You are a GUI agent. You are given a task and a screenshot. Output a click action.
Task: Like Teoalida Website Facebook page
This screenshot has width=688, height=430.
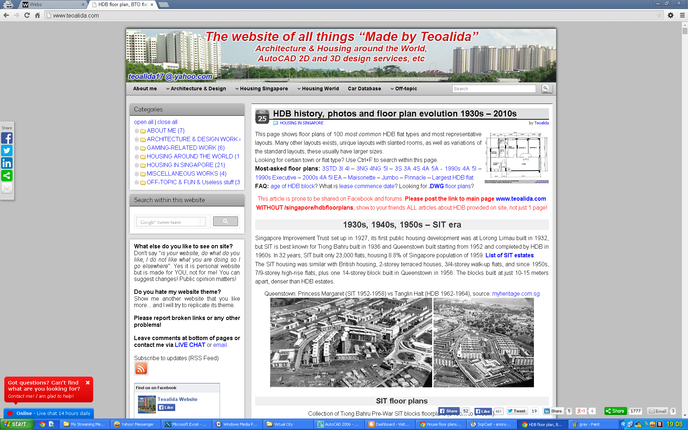166,407
